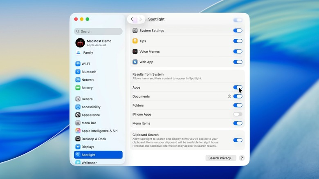Turn off Clipboard Search toggle
The image size is (319, 179).
[238, 140]
